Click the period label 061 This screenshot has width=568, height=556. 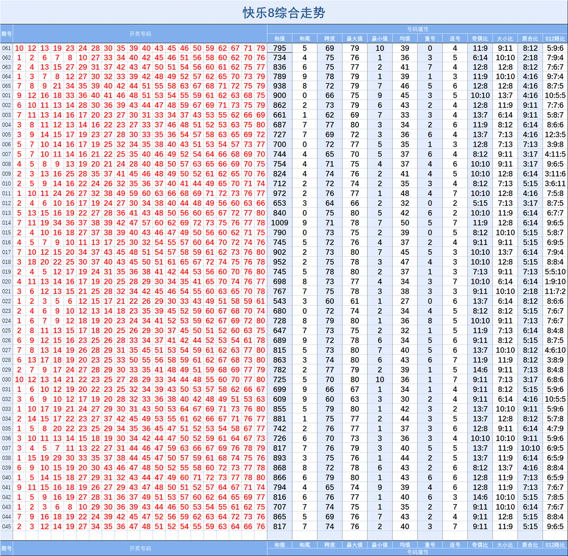6,48
